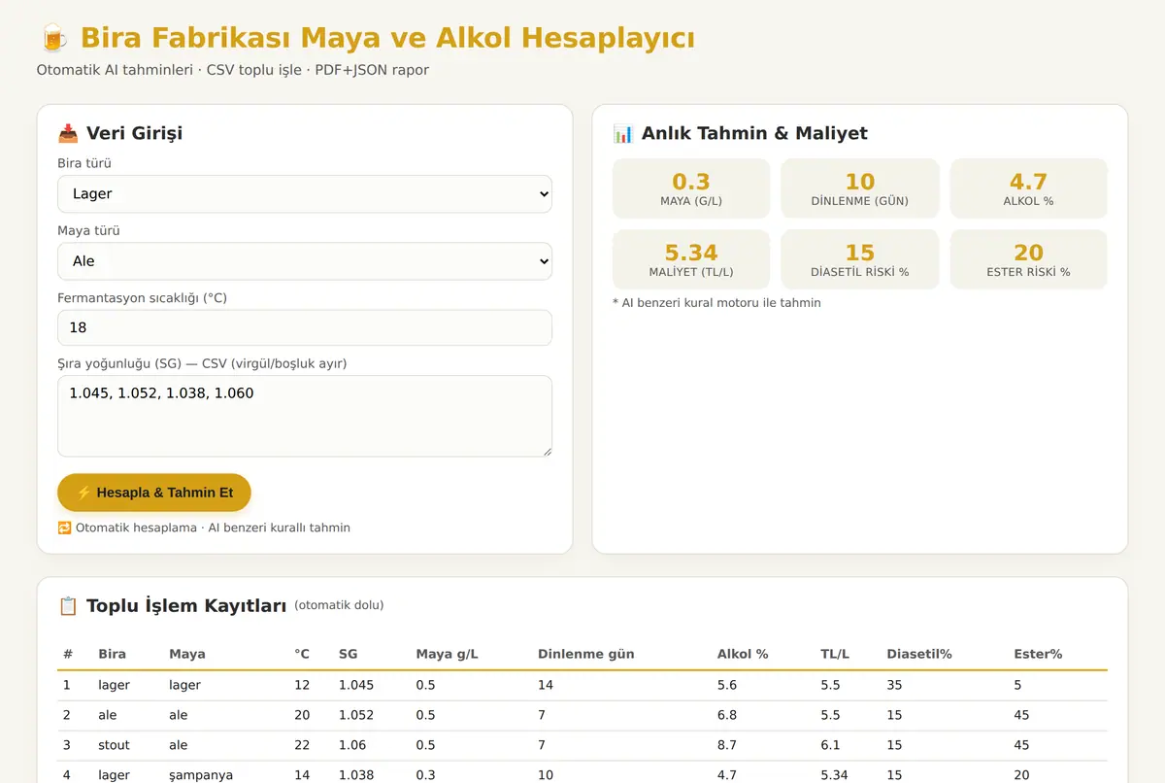This screenshot has height=783, width=1165.
Task: Click into the SG values textarea
Action: [305, 416]
